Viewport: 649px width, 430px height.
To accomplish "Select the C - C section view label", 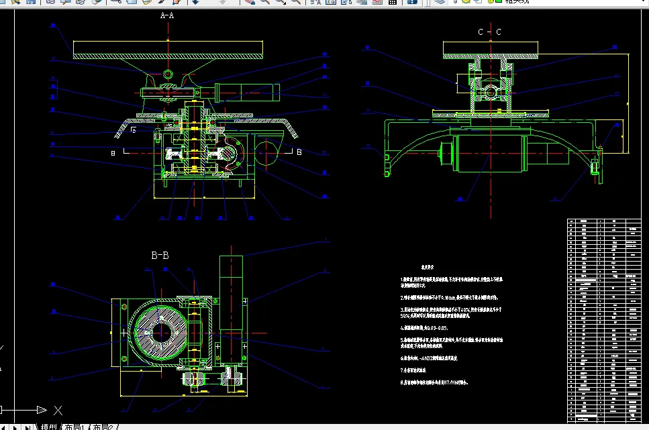I will (x=489, y=32).
